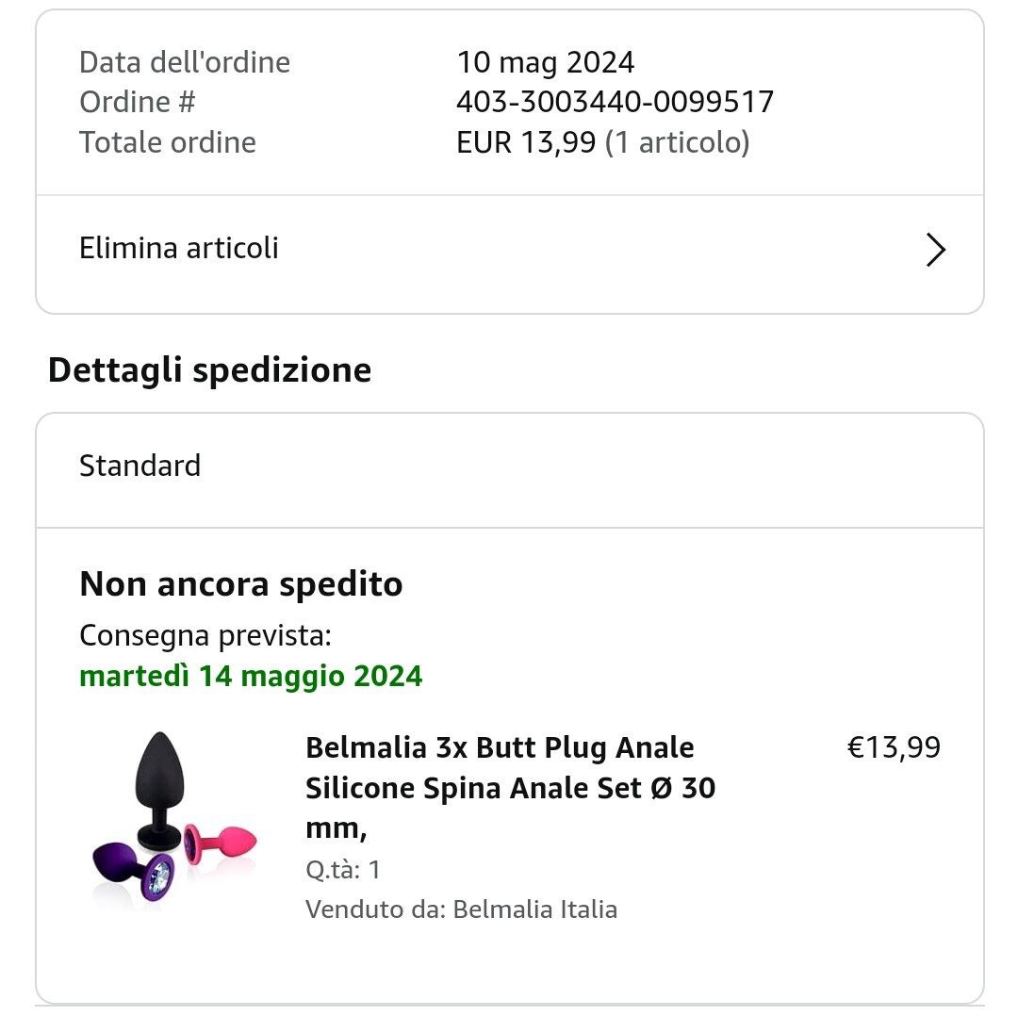Visit the Belmalia Italia seller name

point(534,909)
